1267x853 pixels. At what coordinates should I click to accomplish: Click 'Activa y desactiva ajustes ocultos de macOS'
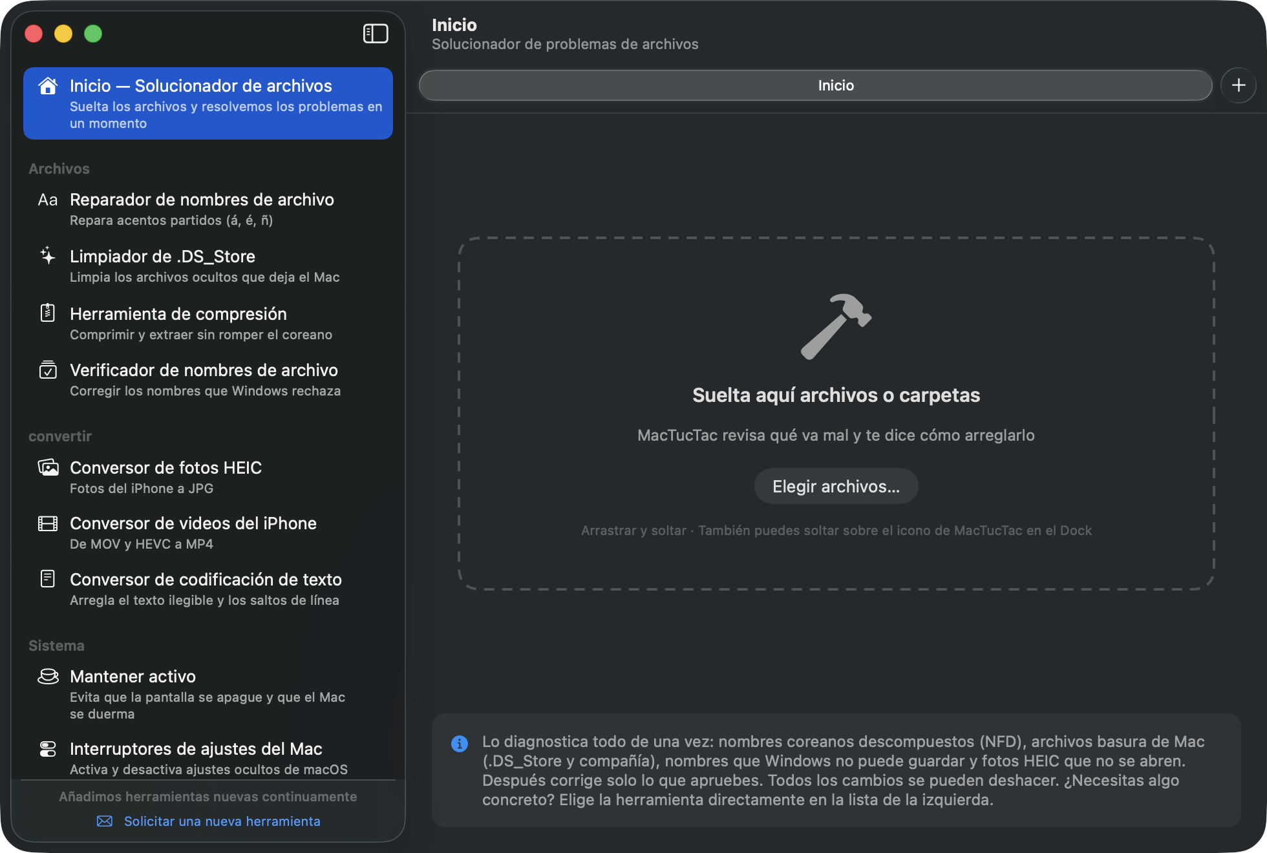[209, 770]
